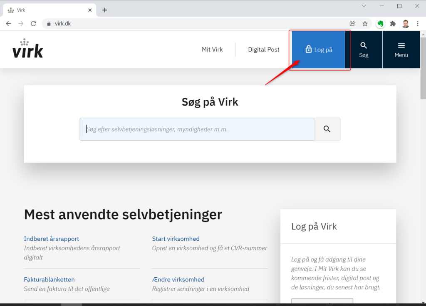This screenshot has height=306, width=426.
Task: Reload the virk.dk page
Action: [x=33, y=24]
